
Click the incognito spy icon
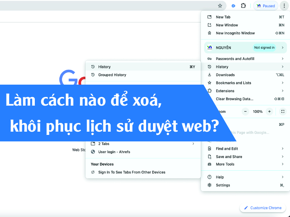(x=210, y=33)
